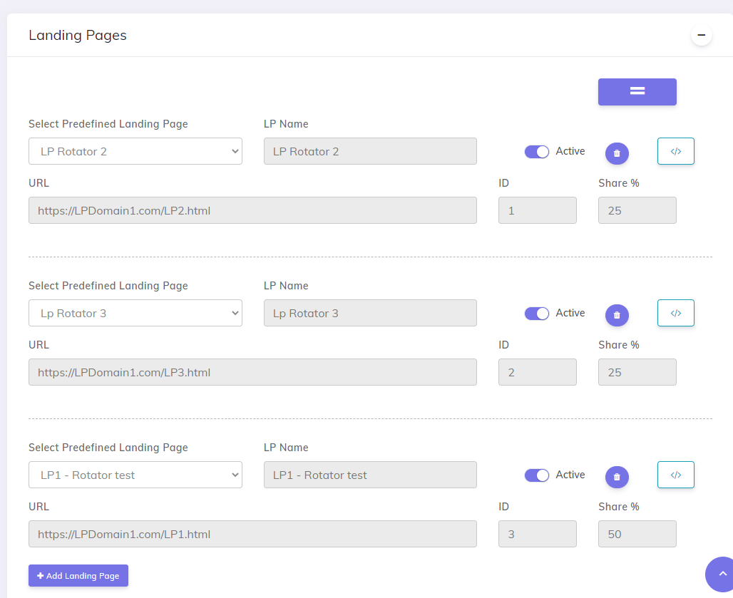The image size is (733, 598).
Task: Delete the LP1 - Rotator test entry
Action: point(616,476)
